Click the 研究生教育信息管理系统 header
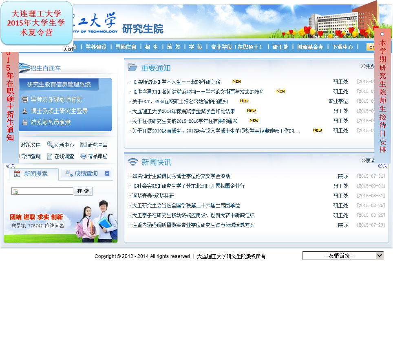 coord(59,84)
